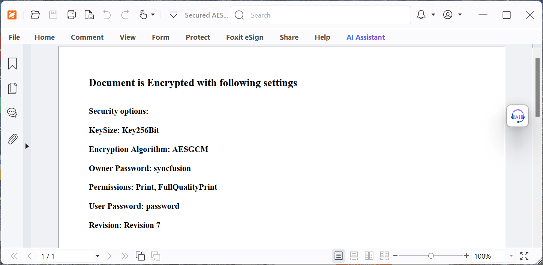Open the page number dropdown
543x265 pixels.
pos(98,256)
